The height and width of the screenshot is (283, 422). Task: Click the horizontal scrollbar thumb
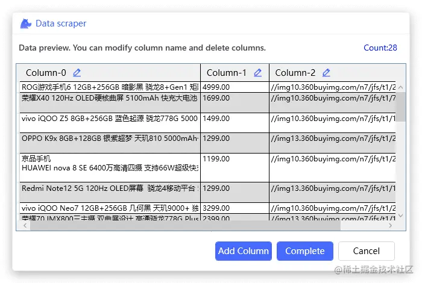pyautogui.click(x=185, y=225)
